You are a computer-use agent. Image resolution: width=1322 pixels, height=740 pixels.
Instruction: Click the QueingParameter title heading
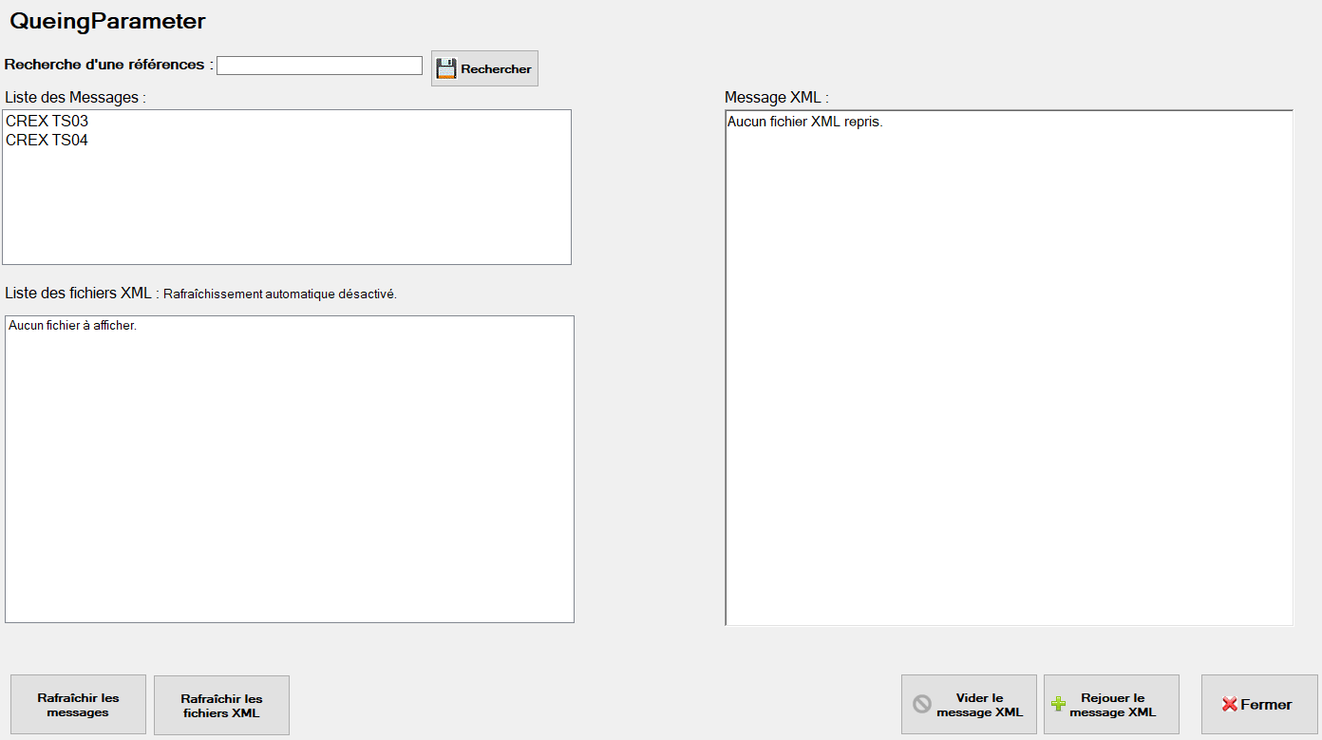coord(107,21)
